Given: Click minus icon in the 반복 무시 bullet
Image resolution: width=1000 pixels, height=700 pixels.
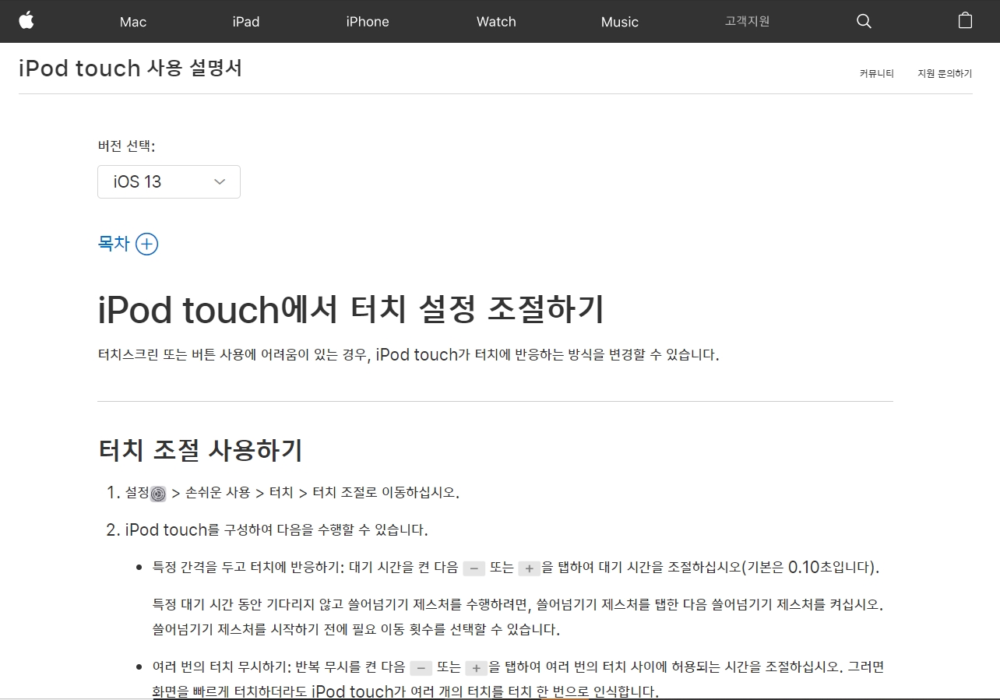Looking at the screenshot, I should click(421, 668).
